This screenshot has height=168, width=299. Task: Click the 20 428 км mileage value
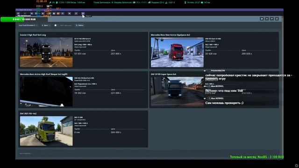coord(211,54)
